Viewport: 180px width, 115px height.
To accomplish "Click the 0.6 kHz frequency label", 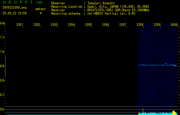I will 2,109.
